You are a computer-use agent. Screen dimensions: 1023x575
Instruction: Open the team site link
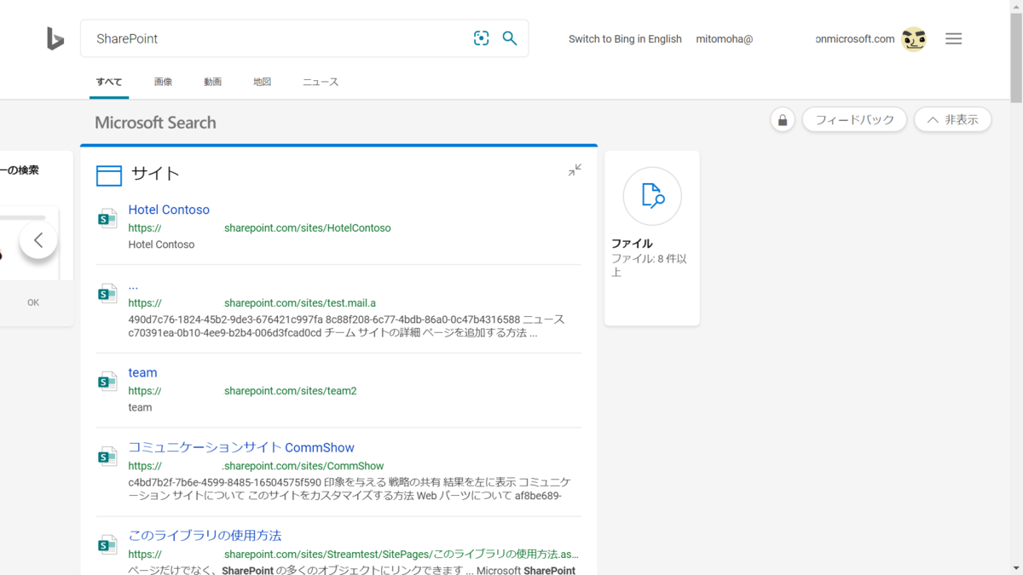142,372
